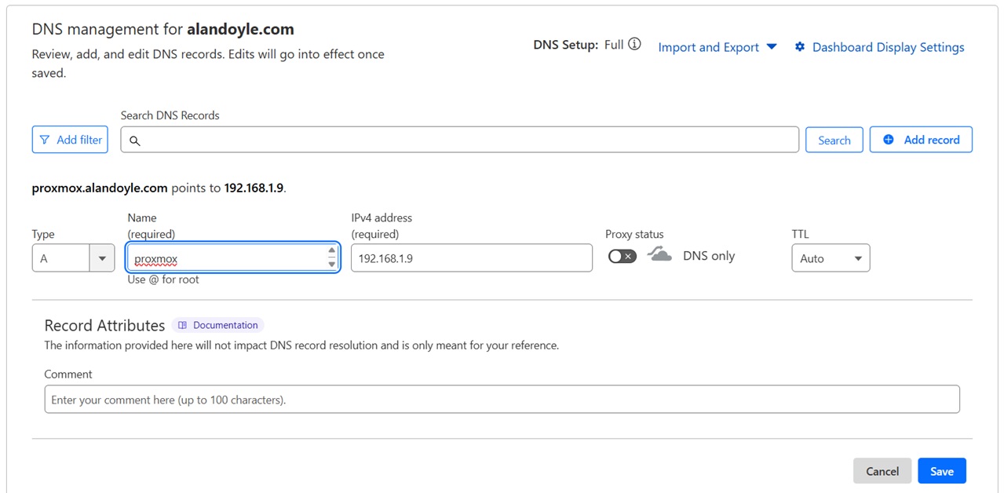Screen dimensions: 1004x493
Task: Toggle the Proxy status switch
Action: 622,256
